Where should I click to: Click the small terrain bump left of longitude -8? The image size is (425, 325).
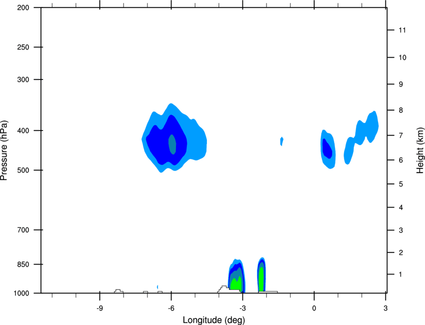(x=118, y=291)
